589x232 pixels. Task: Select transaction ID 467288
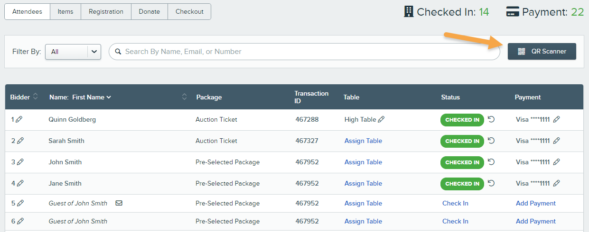pyautogui.click(x=307, y=120)
